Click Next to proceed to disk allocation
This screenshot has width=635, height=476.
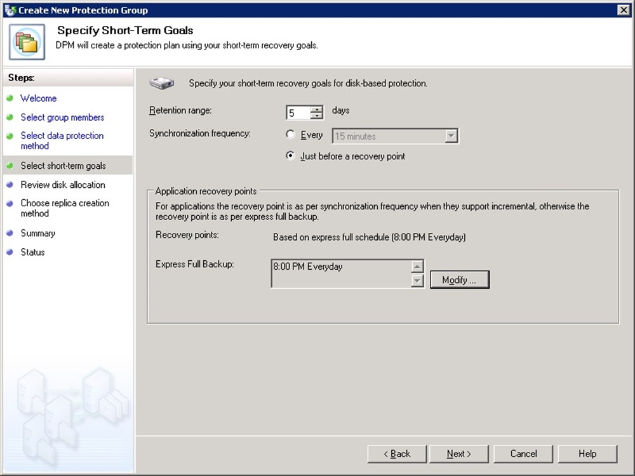[x=458, y=454]
